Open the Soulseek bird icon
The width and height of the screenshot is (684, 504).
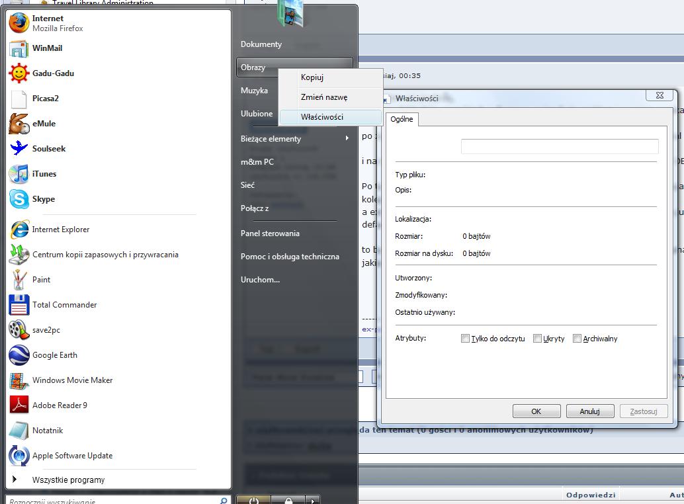click(19, 149)
